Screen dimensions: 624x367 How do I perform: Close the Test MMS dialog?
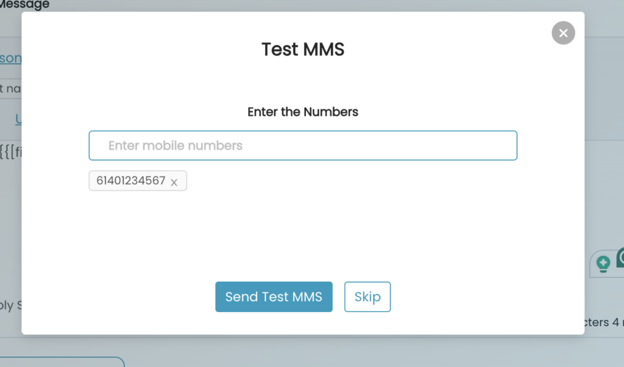(563, 33)
